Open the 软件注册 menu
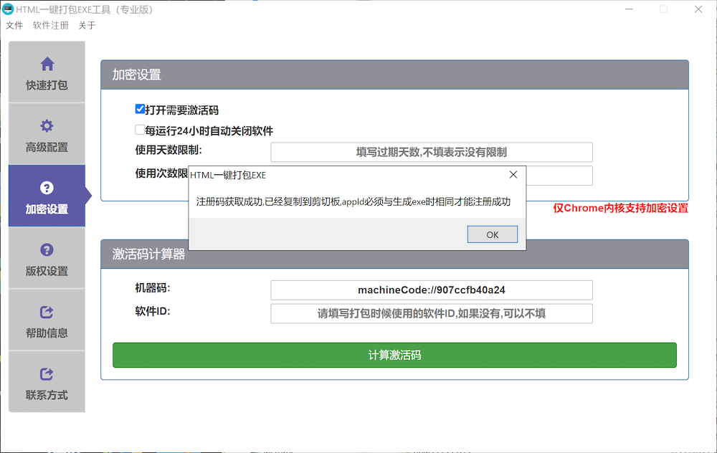The height and width of the screenshot is (453, 717). pyautogui.click(x=51, y=26)
